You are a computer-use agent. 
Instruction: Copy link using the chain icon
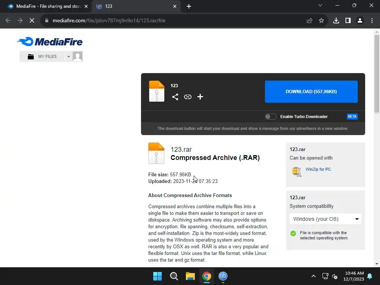(187, 97)
